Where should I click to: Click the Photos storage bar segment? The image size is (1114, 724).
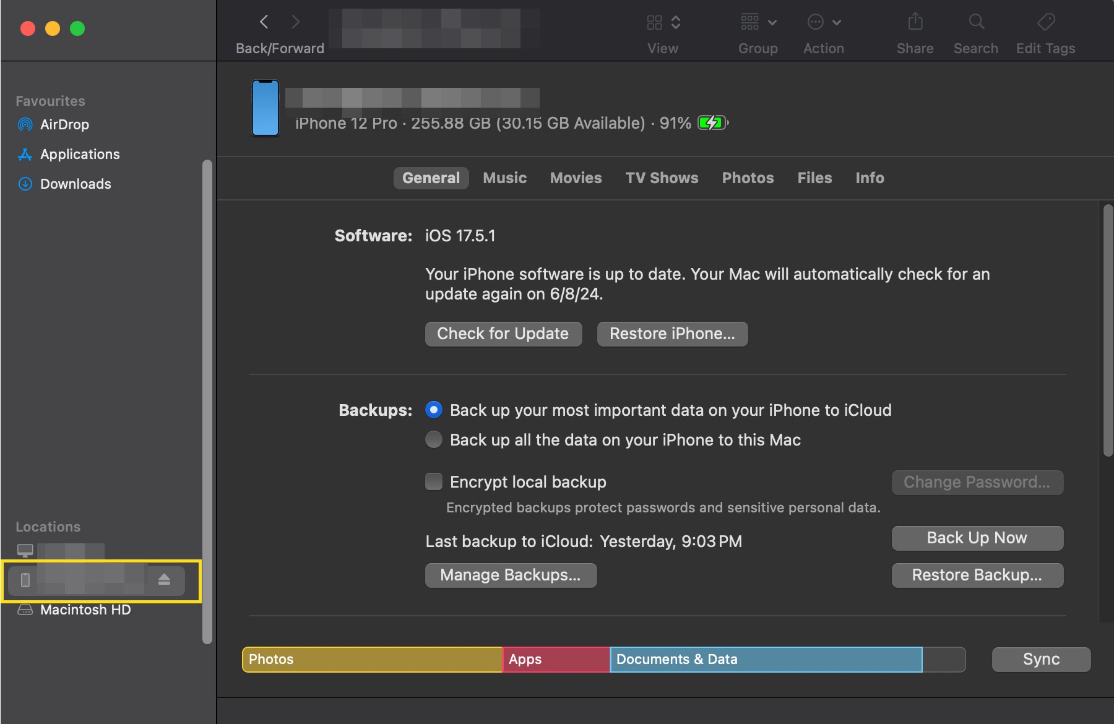(x=372, y=660)
